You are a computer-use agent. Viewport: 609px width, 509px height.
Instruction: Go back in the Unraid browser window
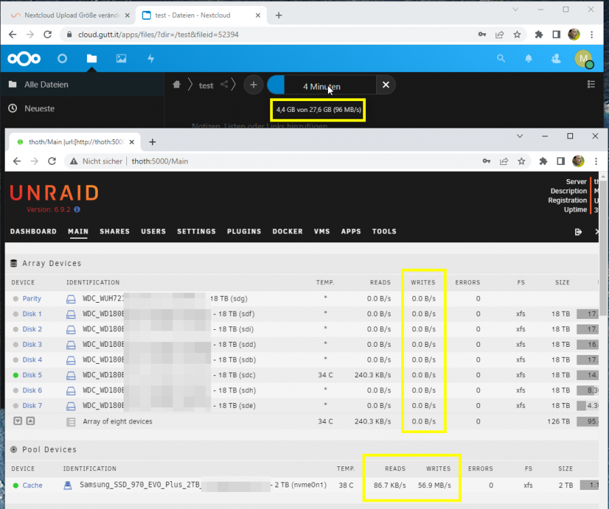coord(17,161)
